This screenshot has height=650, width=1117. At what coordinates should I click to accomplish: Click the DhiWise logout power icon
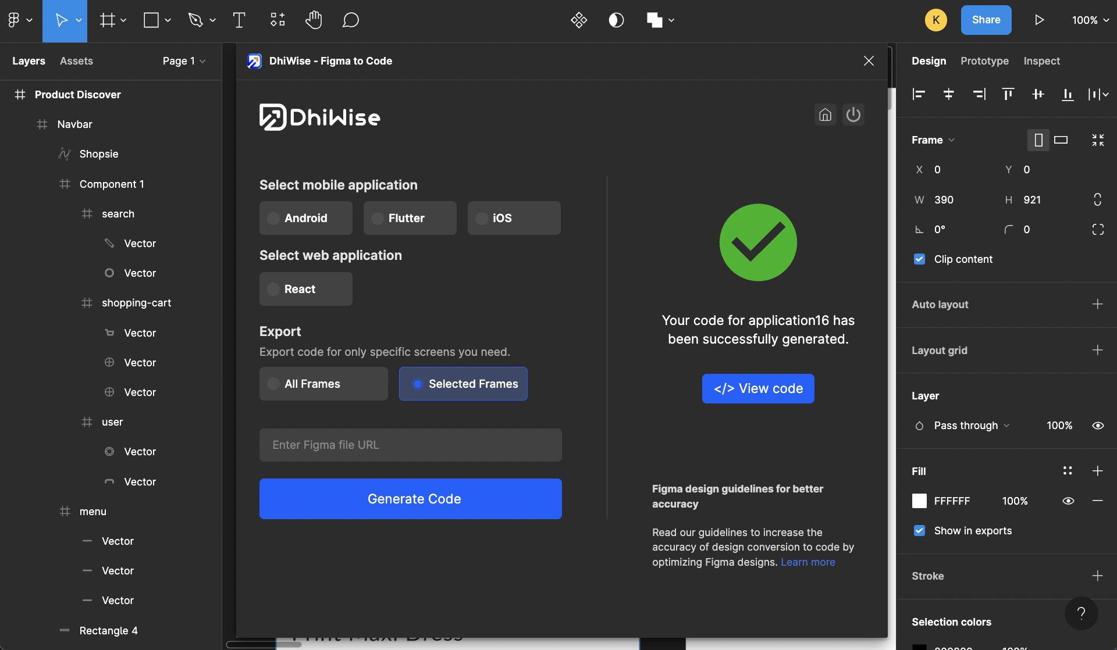[x=853, y=115]
